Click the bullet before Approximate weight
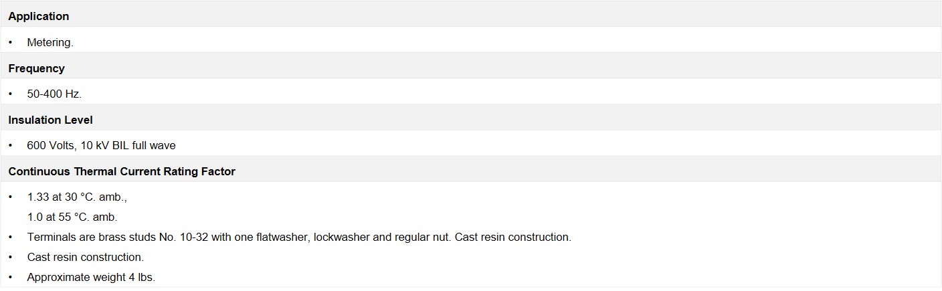Screen dimensions: 942x291 click(x=11, y=277)
